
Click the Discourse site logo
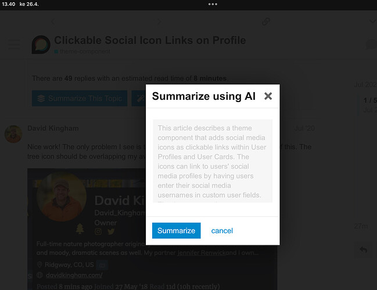pyautogui.click(x=41, y=45)
